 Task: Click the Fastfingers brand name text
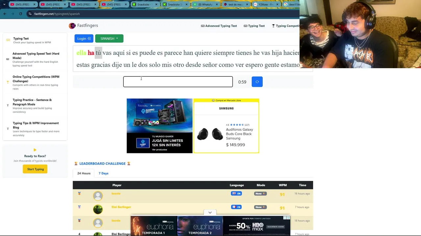tap(87, 26)
